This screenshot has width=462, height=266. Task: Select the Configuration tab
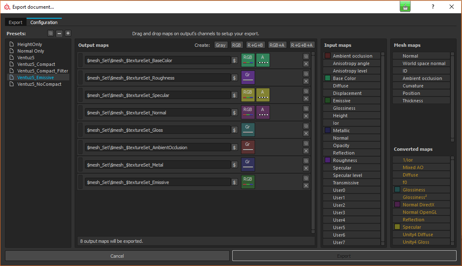point(44,22)
